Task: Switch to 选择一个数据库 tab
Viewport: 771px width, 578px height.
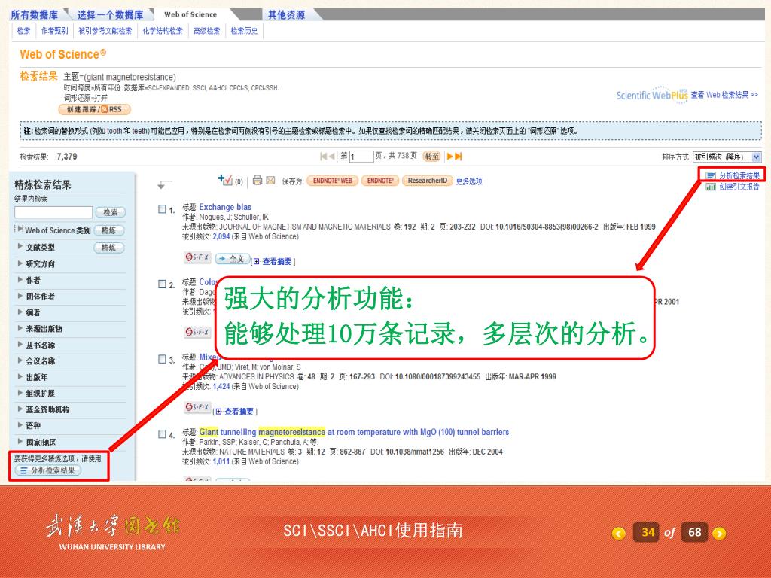Action: 110,15
